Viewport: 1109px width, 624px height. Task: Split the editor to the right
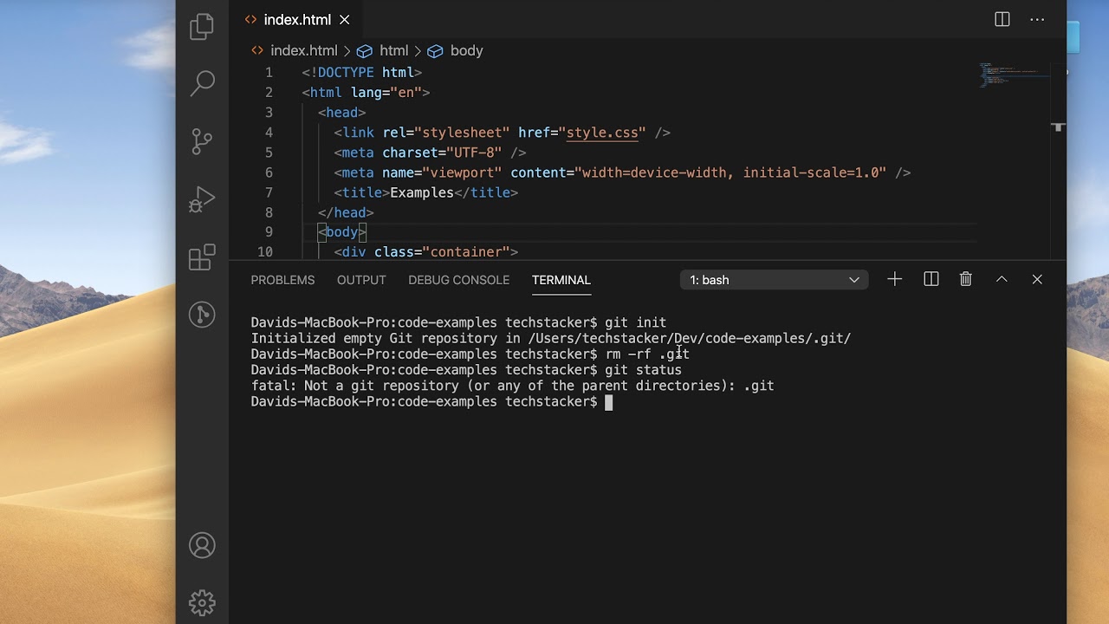click(1002, 19)
